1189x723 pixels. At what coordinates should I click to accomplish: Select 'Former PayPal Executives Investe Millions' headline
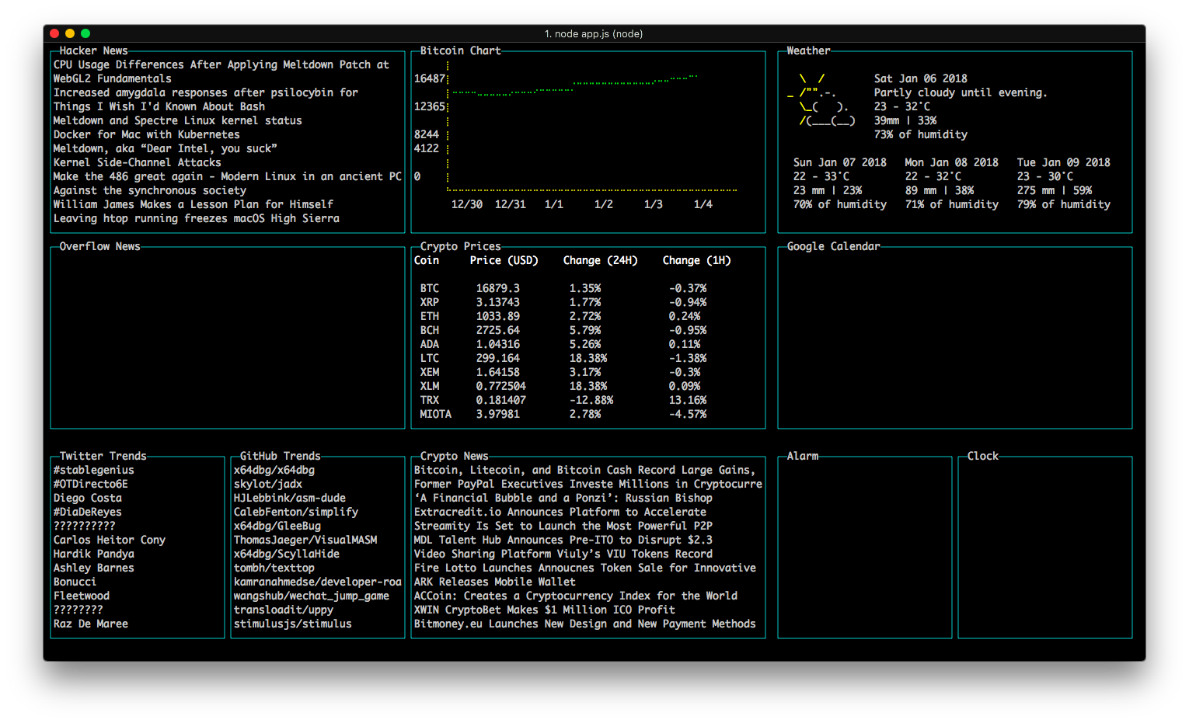click(588, 484)
